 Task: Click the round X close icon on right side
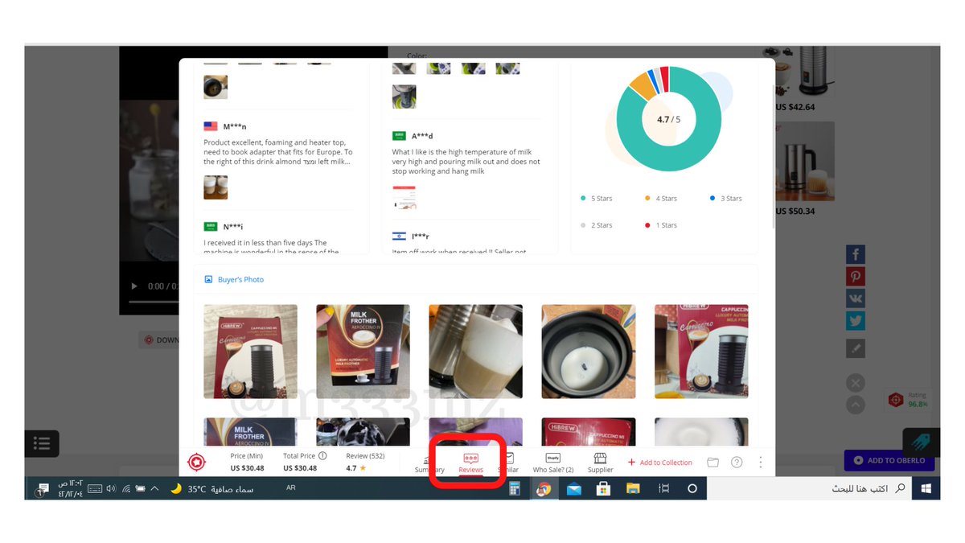pos(856,383)
